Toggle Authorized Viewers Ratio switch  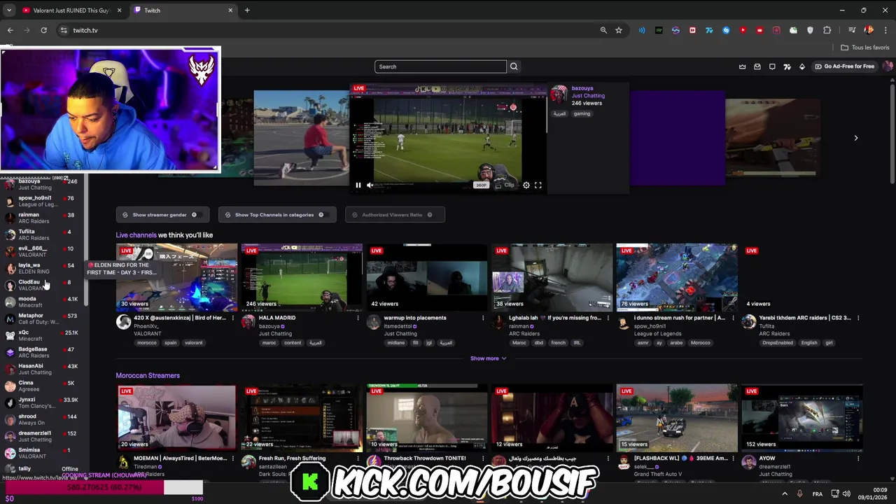[x=430, y=215]
